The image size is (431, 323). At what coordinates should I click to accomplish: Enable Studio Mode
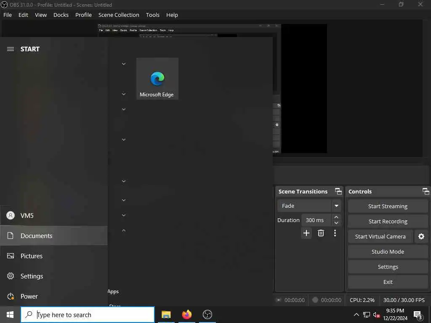(x=388, y=252)
